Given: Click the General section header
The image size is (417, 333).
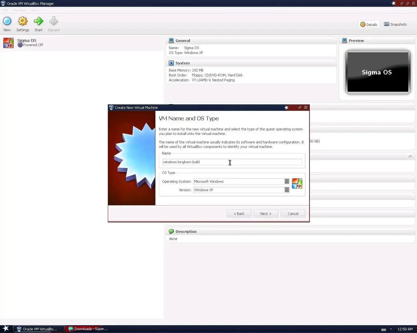Looking at the screenshot, I should 251,41.
